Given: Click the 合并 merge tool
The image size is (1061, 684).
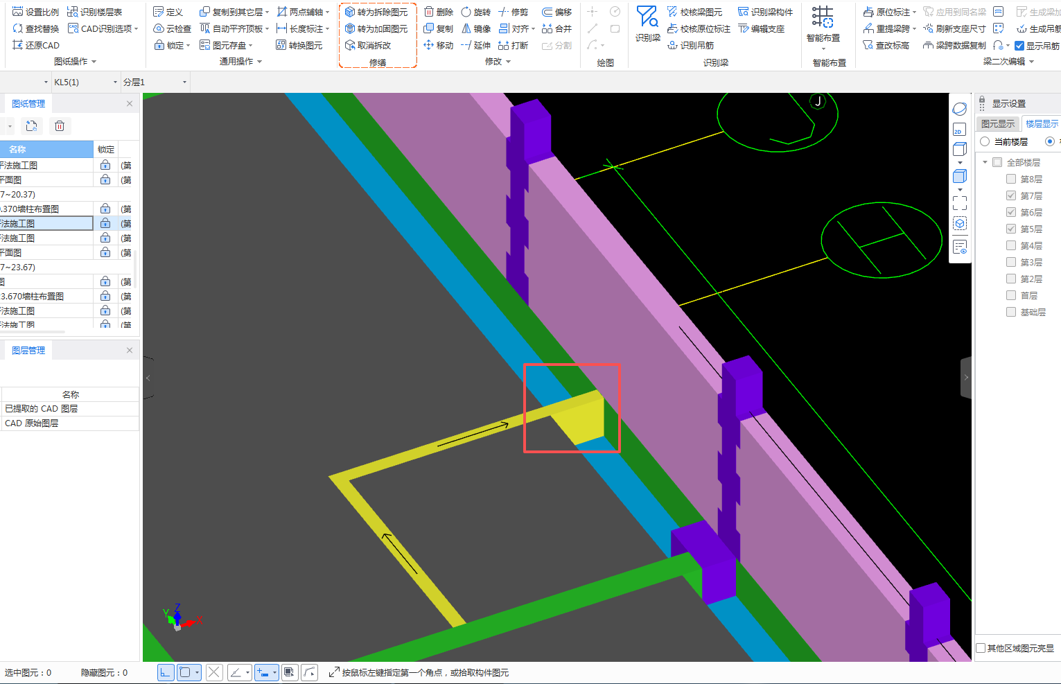Looking at the screenshot, I should 557,28.
